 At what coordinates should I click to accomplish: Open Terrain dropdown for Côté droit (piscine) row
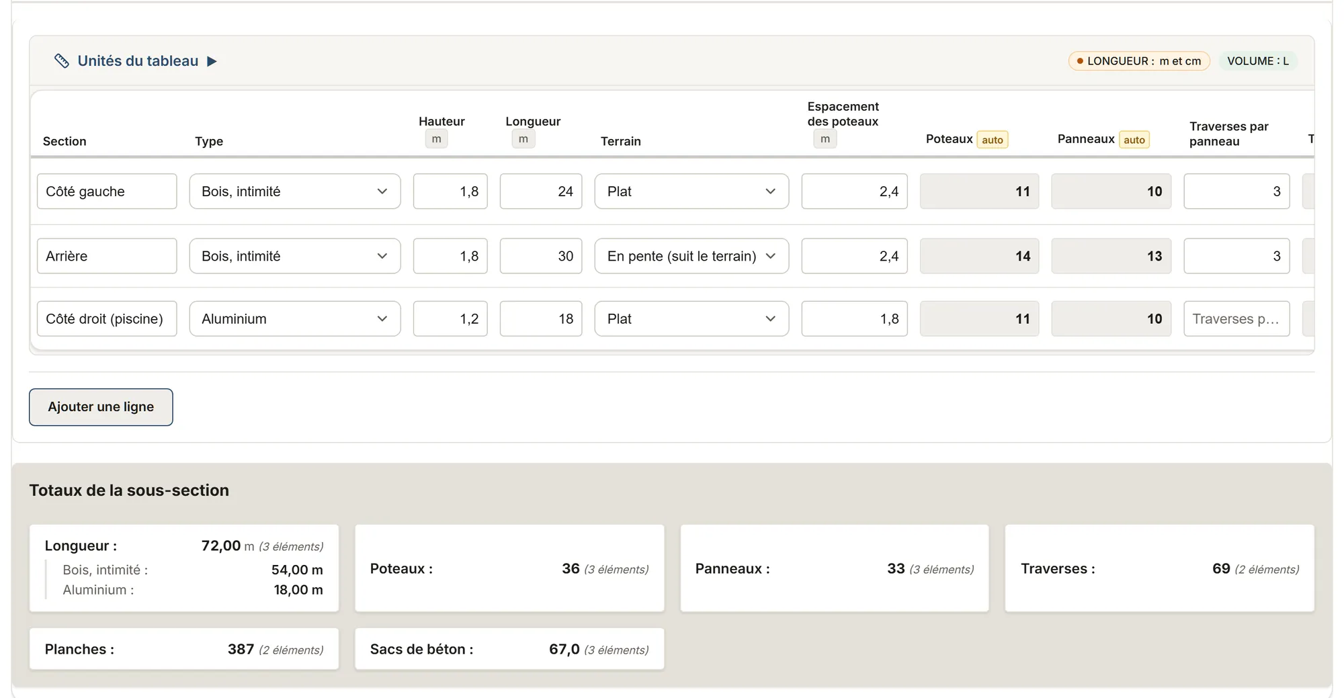(691, 318)
